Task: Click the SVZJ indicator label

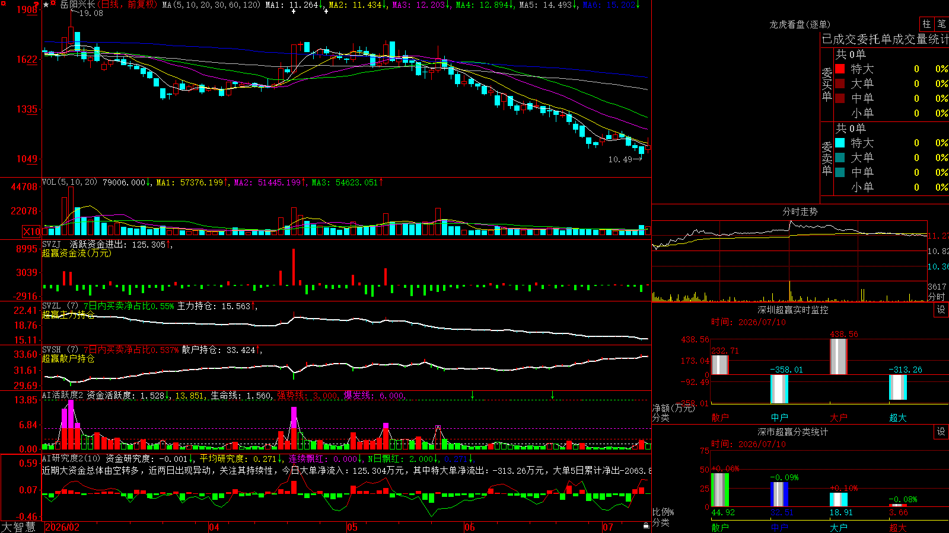Action: point(52,245)
